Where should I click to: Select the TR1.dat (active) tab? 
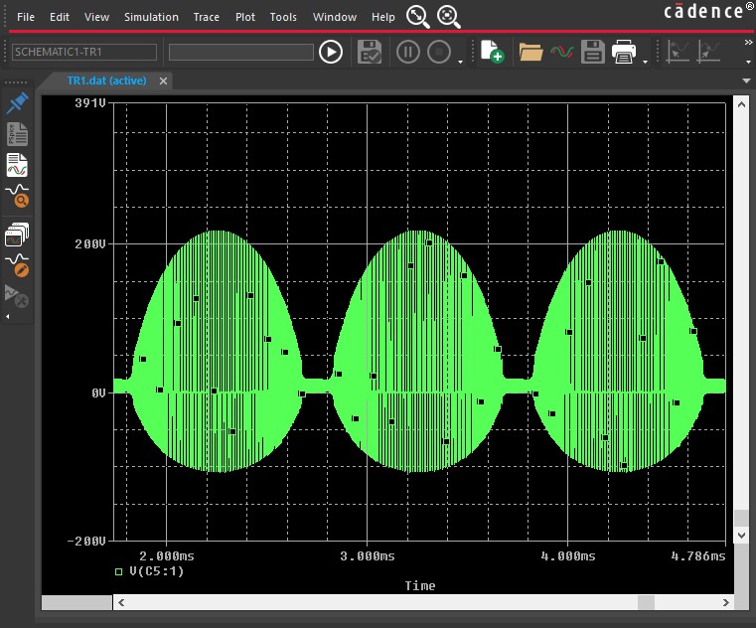coord(106,80)
